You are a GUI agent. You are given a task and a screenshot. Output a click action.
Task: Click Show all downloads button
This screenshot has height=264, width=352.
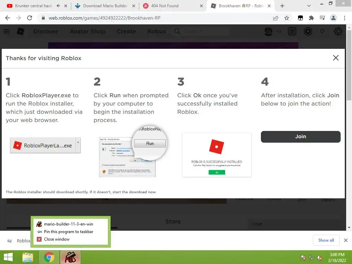click(326, 240)
